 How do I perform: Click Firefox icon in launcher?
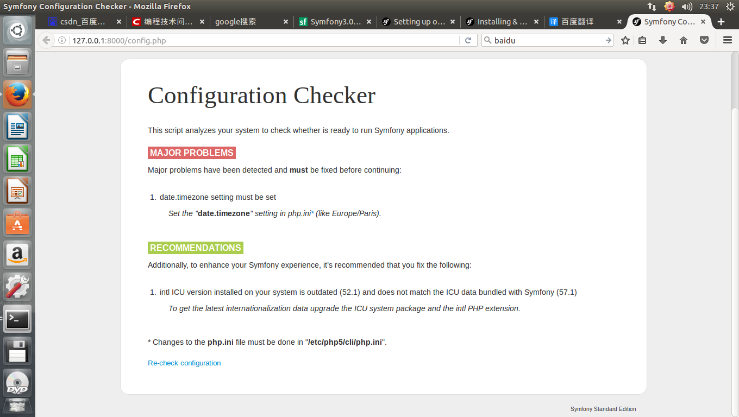point(18,94)
